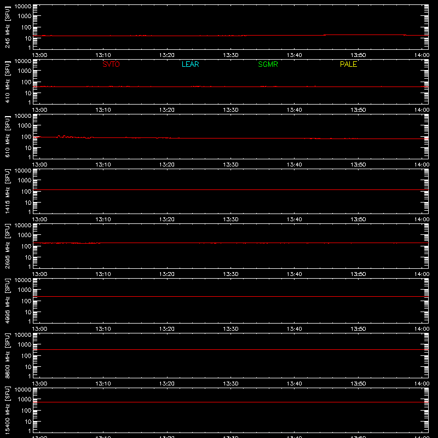Click 13:50 label under the 4995 MHz plot
This screenshot has width=438, height=438.
[358, 329]
